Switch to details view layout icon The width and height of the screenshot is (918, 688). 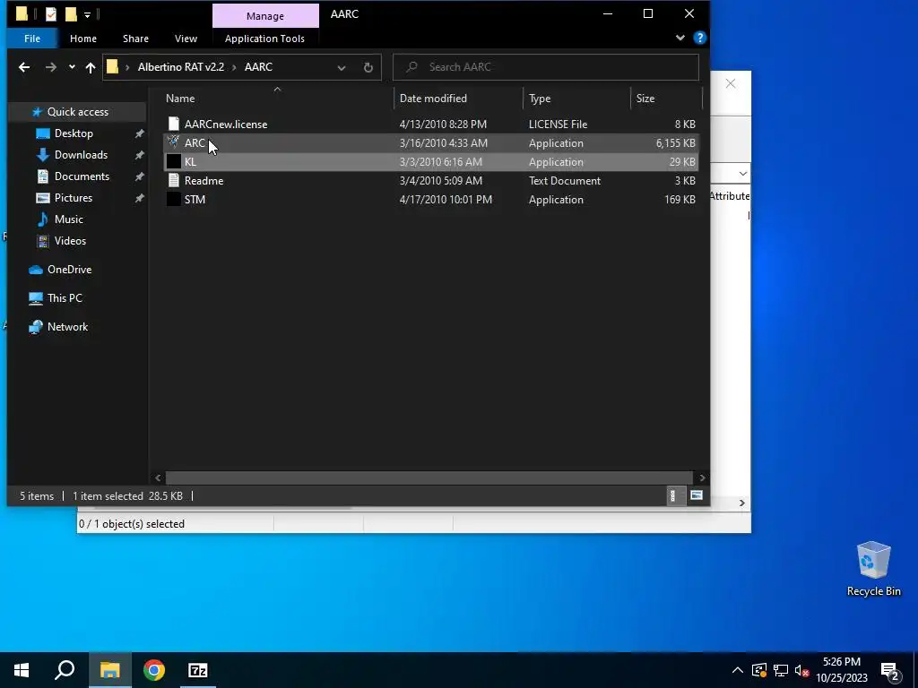[x=673, y=496]
